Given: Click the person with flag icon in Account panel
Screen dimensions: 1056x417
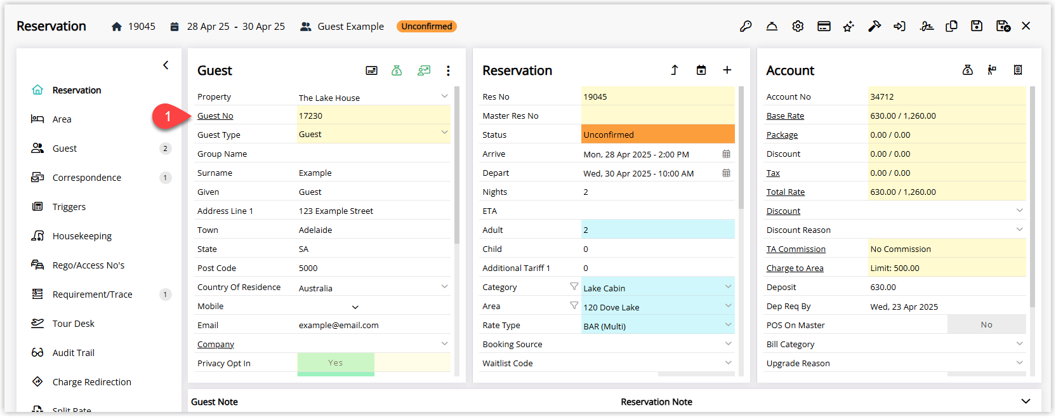Looking at the screenshot, I should click(x=992, y=70).
